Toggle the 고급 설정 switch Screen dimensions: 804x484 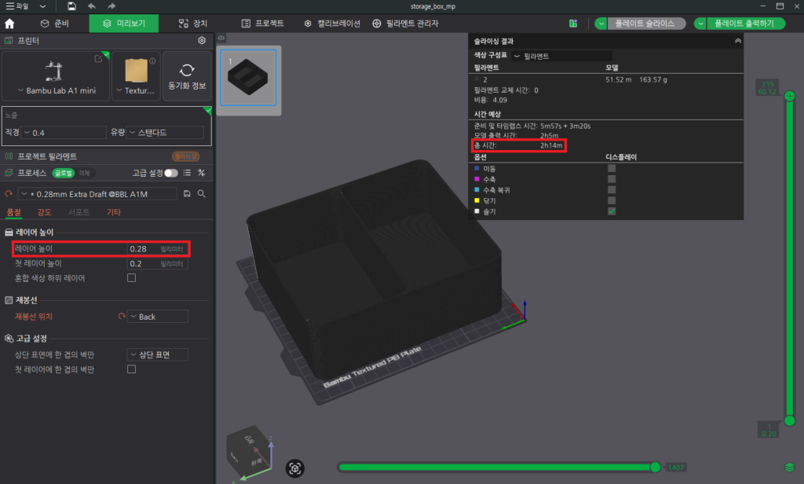click(170, 173)
